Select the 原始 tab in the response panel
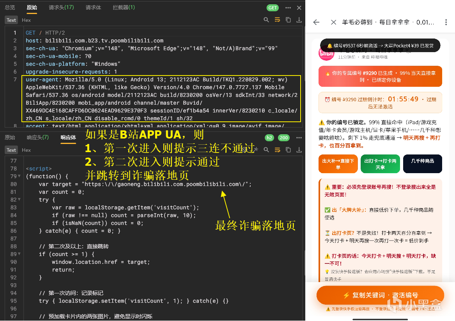The width and height of the screenshot is (455, 321). click(x=10, y=137)
